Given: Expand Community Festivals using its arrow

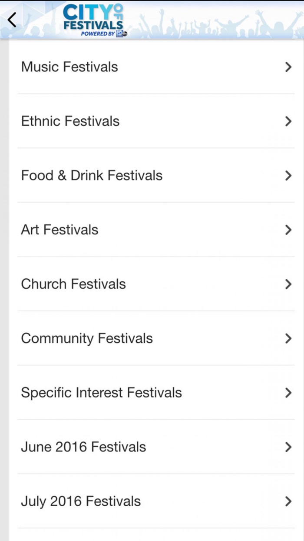Looking at the screenshot, I should (288, 338).
